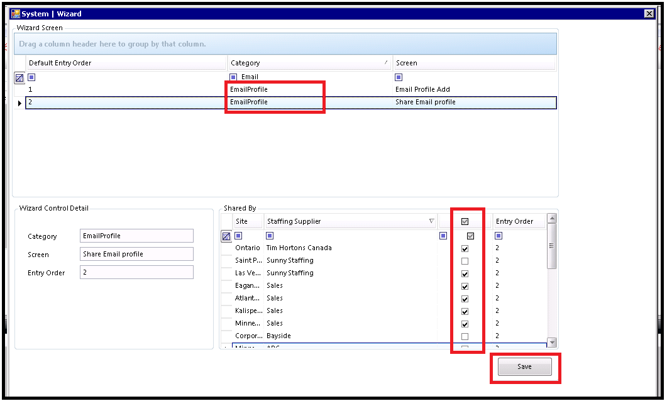Uncheck the Kalispe... Sales checkbox
This screenshot has height=401, width=667.
pyautogui.click(x=465, y=312)
